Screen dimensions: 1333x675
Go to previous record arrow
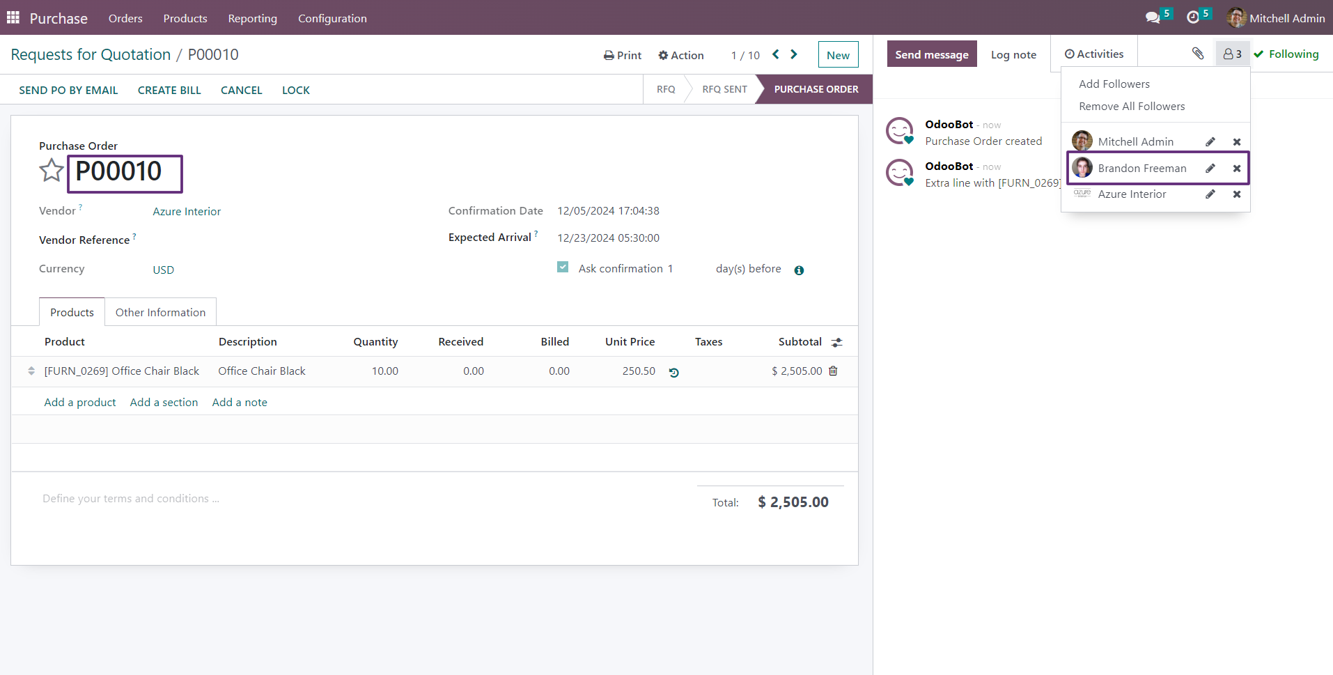coord(775,54)
